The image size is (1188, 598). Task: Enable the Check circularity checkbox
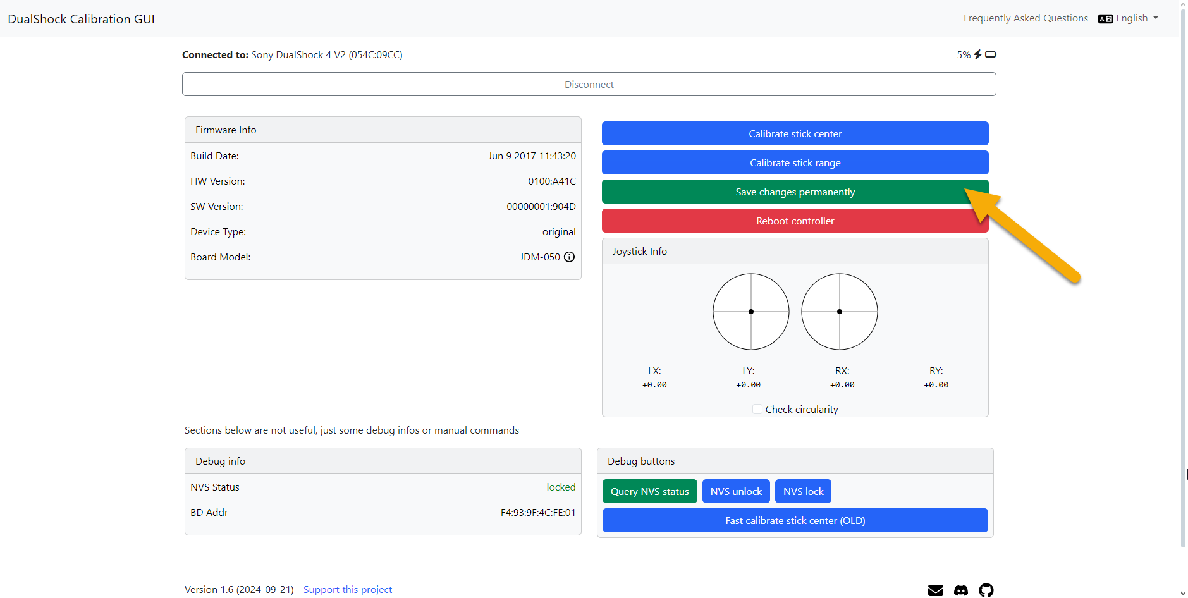click(756, 409)
